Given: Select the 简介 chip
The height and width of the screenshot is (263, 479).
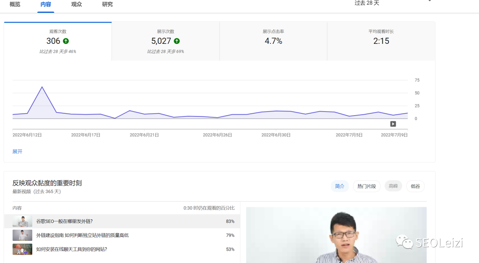Looking at the screenshot, I should (340, 186).
